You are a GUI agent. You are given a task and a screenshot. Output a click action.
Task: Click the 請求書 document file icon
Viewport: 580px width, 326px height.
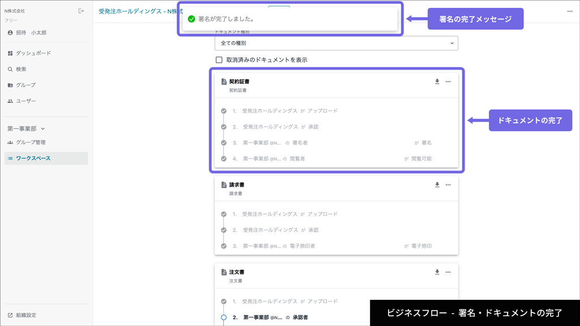click(224, 185)
